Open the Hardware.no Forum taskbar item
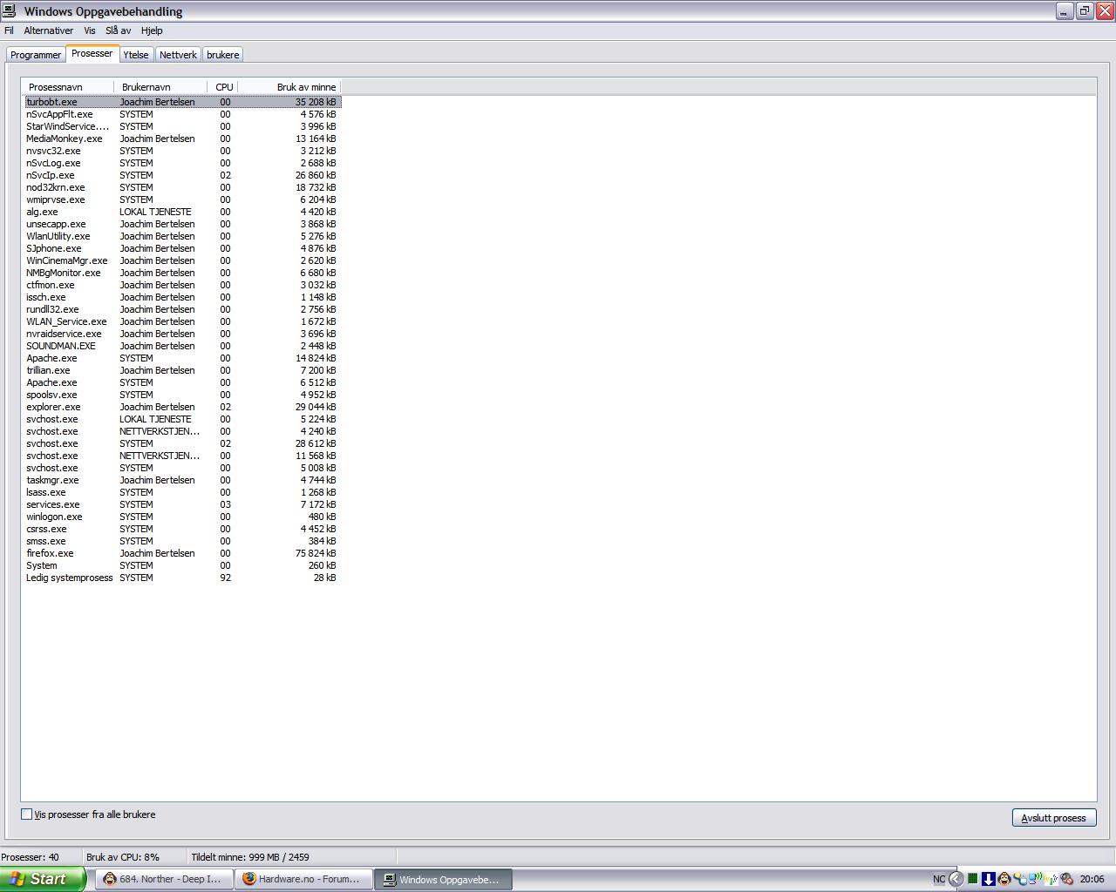Viewport: 1116px width, 892px height. (304, 879)
